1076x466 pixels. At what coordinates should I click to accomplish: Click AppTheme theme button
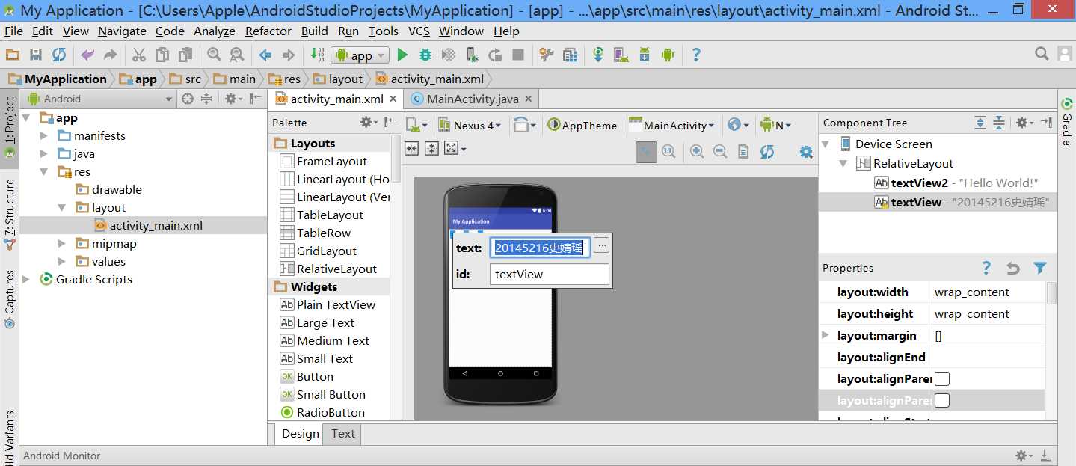click(x=582, y=126)
